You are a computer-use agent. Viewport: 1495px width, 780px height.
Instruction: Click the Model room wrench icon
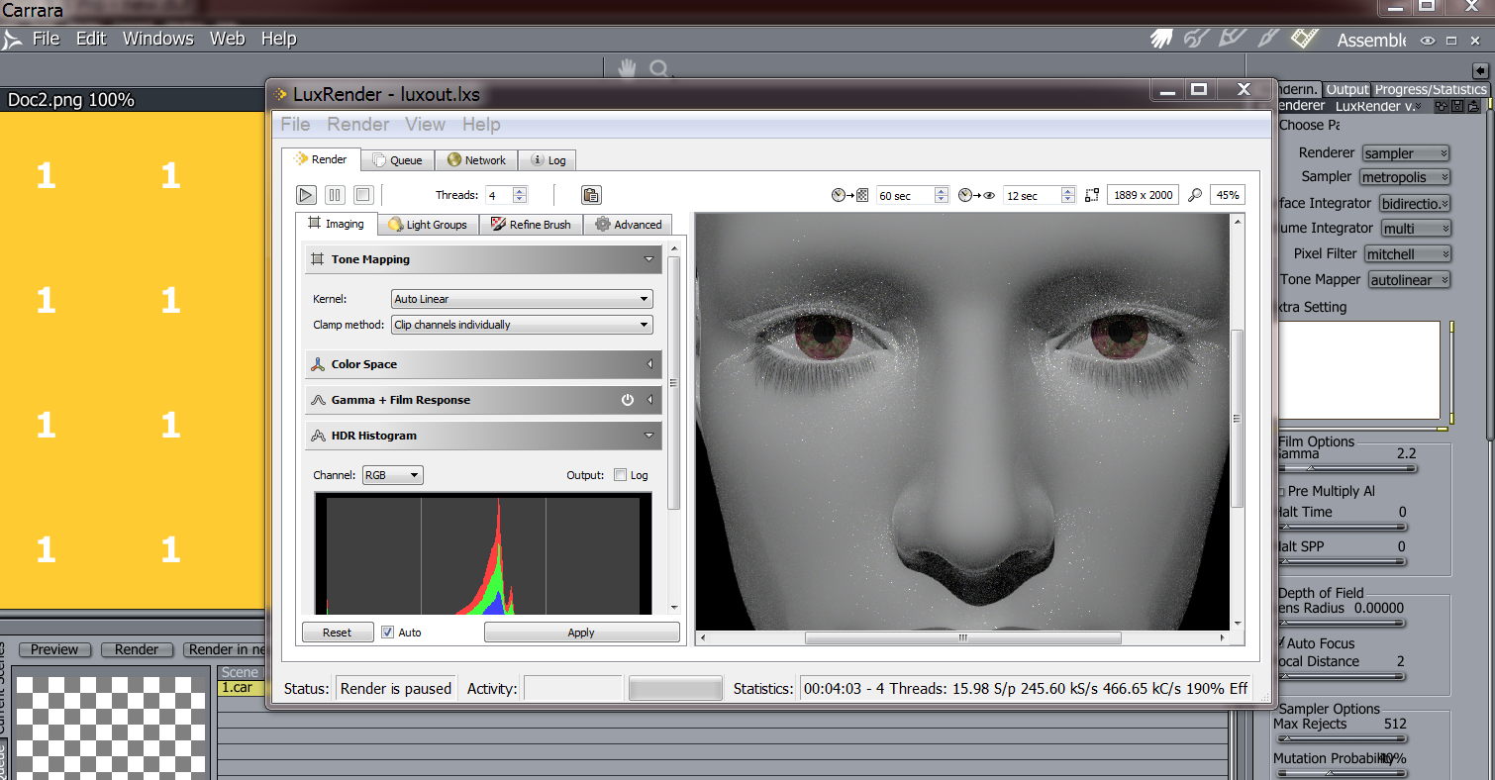[x=1197, y=39]
